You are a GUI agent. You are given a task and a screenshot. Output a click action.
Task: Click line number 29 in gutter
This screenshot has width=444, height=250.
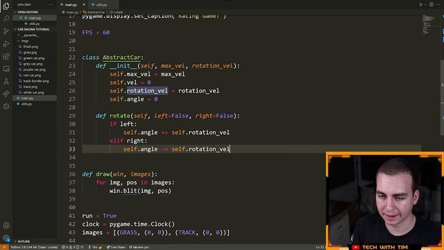click(x=72, y=116)
